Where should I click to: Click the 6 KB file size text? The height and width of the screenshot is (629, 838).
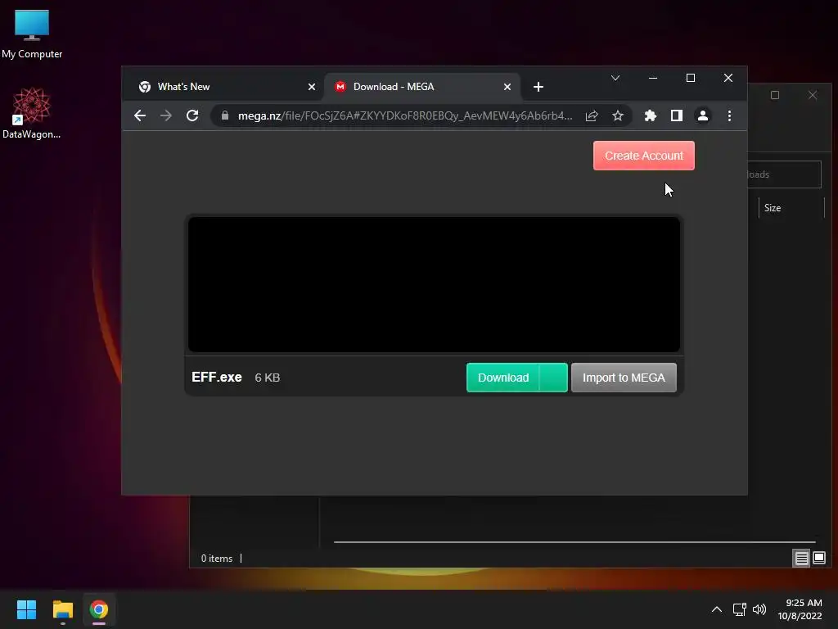[268, 378]
